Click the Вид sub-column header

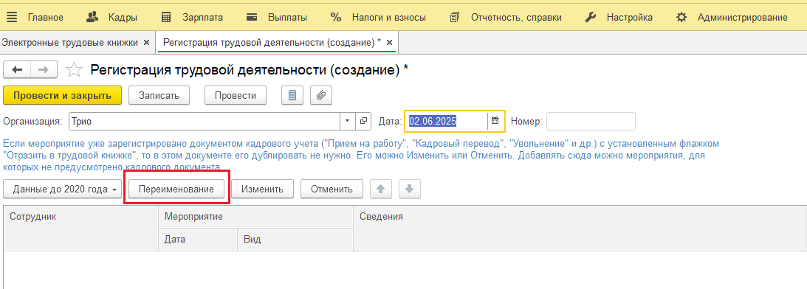point(295,239)
